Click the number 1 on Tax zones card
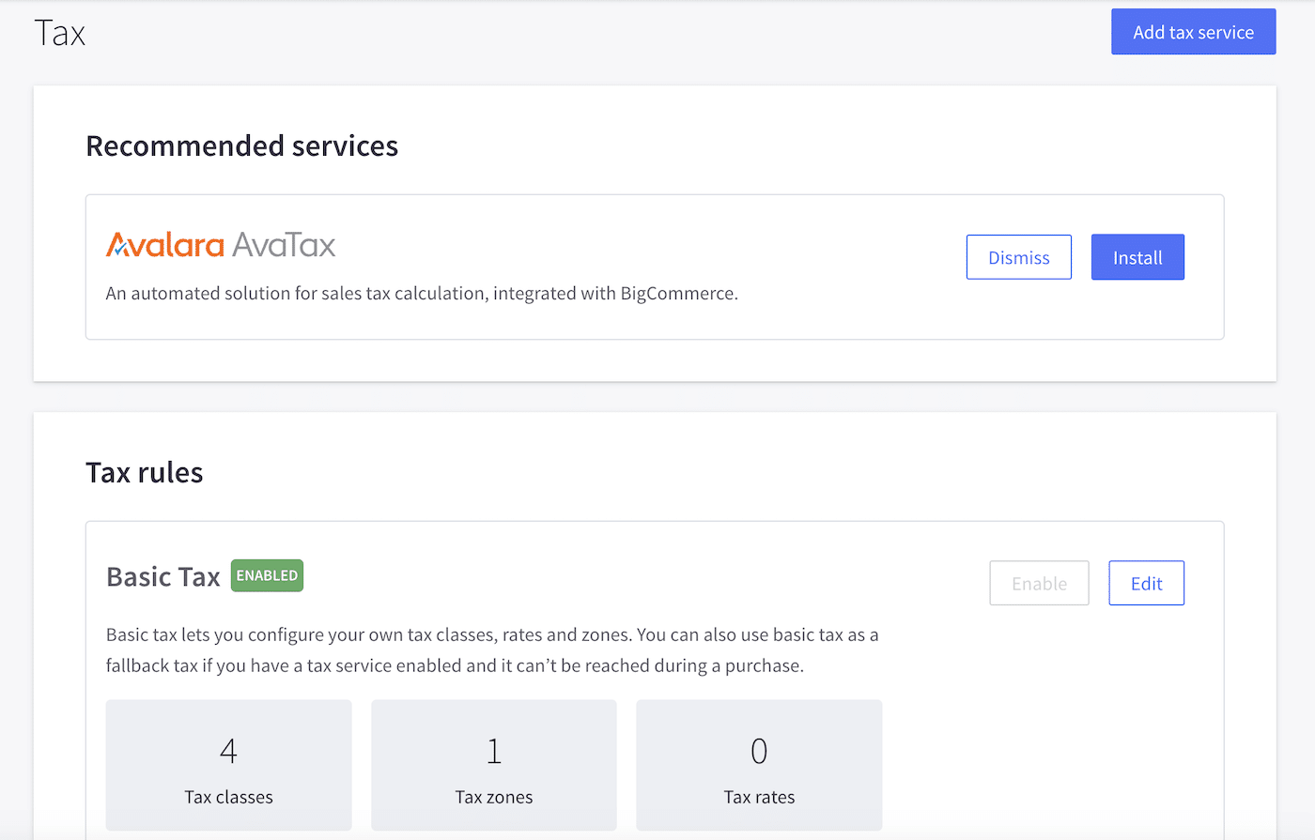This screenshot has width=1315, height=840. click(493, 751)
